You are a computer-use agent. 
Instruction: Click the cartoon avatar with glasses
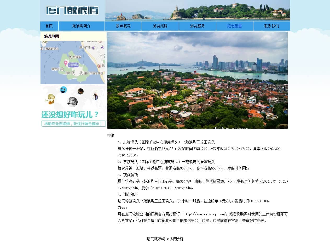pyautogui.click(x=51, y=99)
